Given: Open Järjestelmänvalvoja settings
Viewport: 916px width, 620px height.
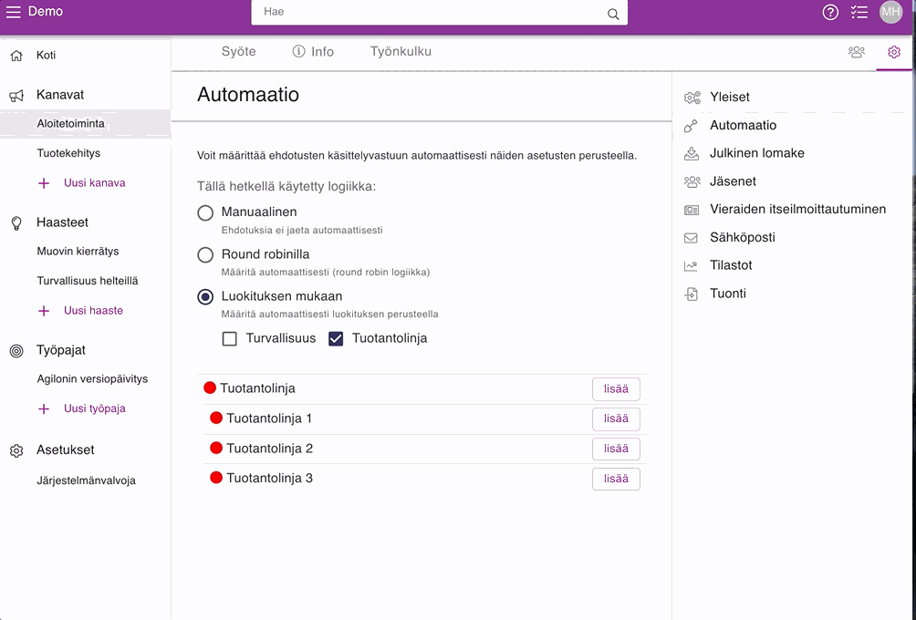Looking at the screenshot, I should click(86, 480).
